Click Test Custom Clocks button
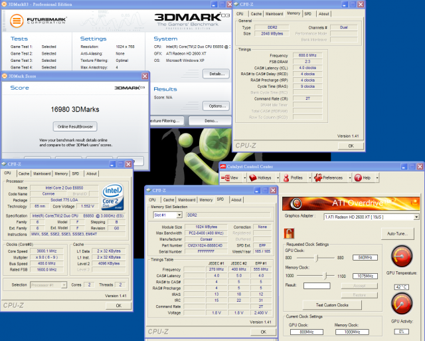425x341 pixels. pos(332,305)
